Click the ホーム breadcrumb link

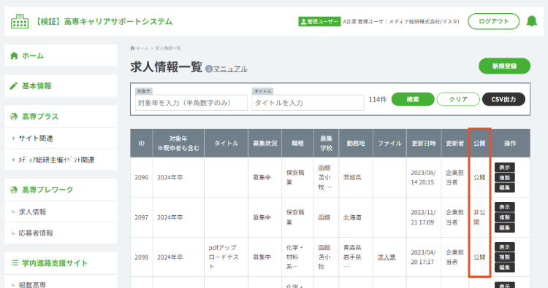click(x=142, y=48)
